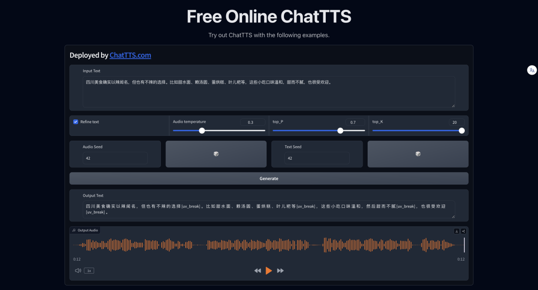Open the ChatTTS.com link
Screen dimensions: 538x290
point(130,55)
